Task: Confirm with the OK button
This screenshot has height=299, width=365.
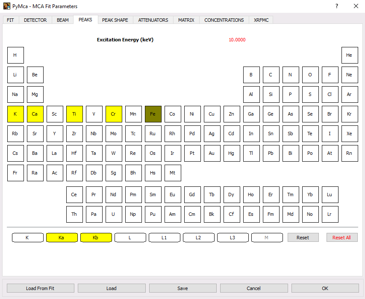Action: (325, 288)
